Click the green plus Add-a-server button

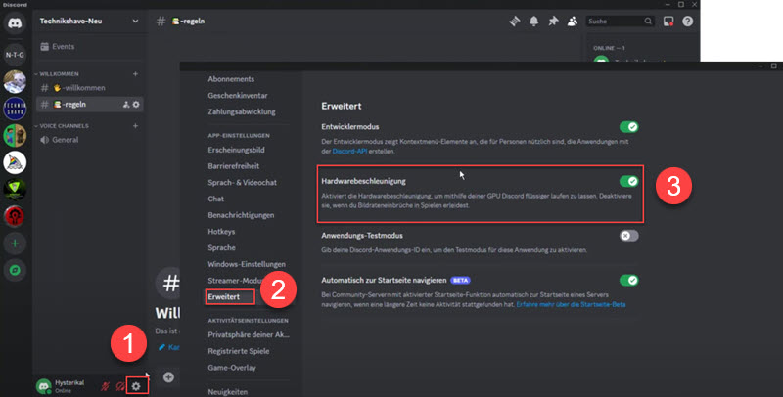click(x=15, y=243)
